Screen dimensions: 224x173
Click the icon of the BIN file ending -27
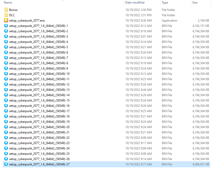6,164
